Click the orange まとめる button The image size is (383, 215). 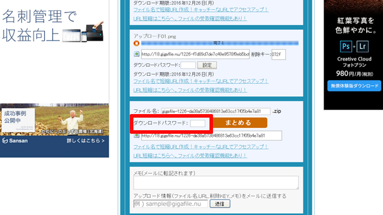coord(240,122)
